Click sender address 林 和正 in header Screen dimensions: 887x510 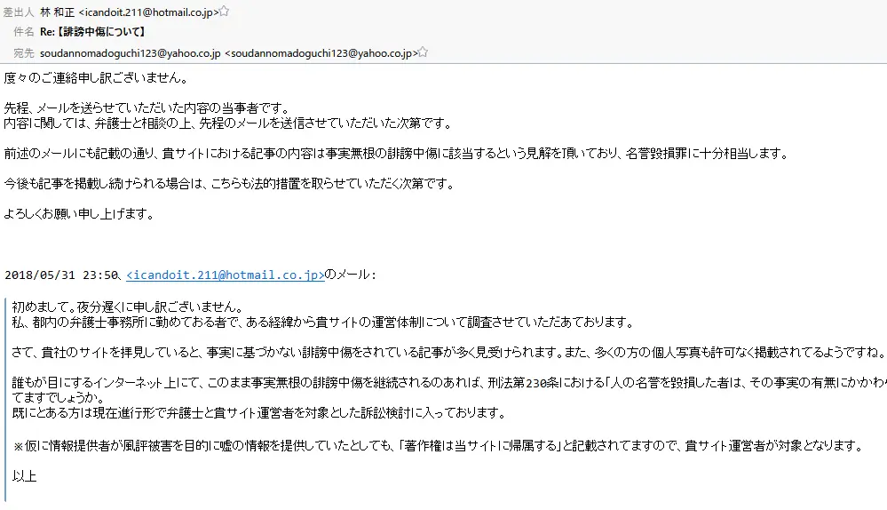[x=129, y=11]
